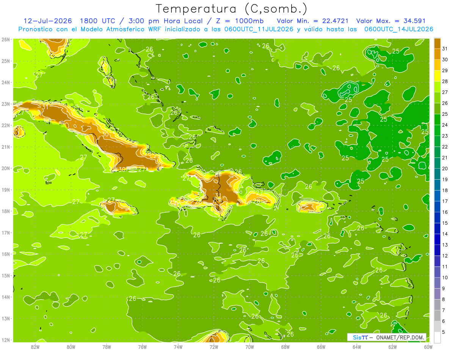Click the 13N latitude axis label
Screen dimensions: 455x352
(6, 319)
